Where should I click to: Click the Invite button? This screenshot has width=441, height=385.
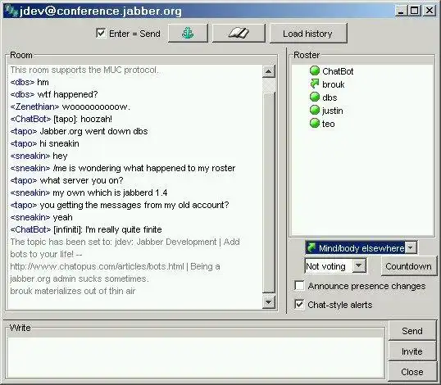click(412, 351)
